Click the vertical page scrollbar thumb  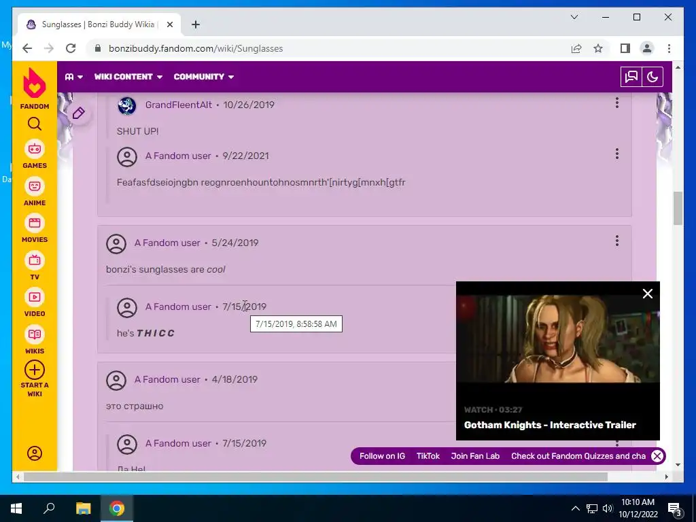tap(678, 208)
